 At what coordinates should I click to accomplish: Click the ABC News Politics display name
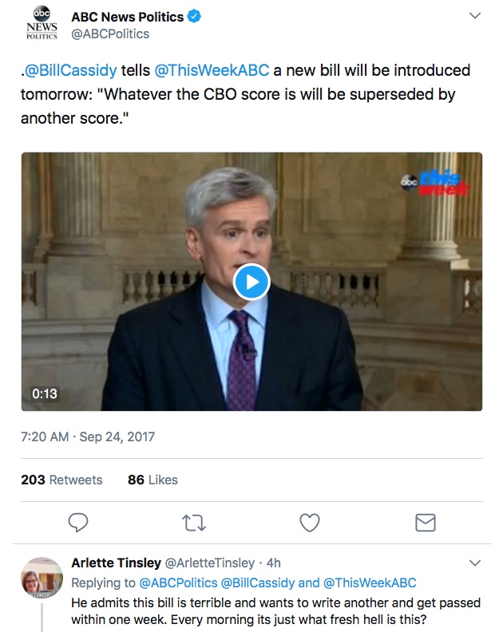(x=127, y=17)
